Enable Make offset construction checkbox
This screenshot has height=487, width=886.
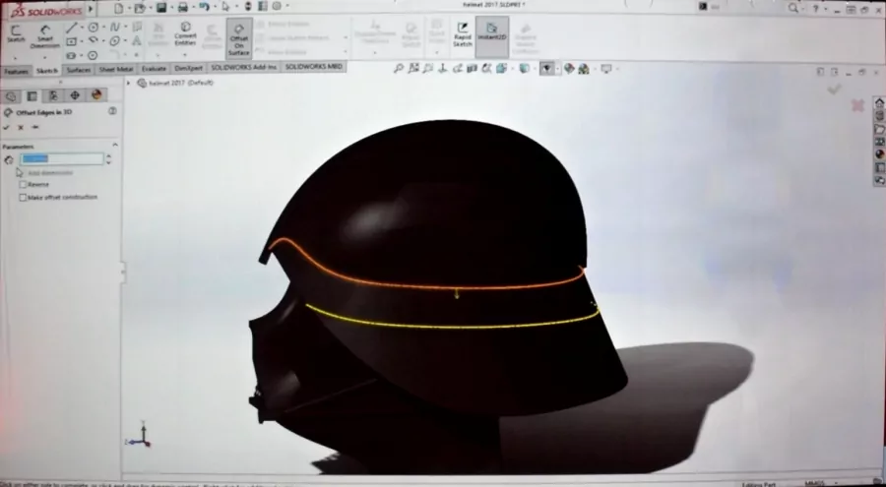[24, 197]
